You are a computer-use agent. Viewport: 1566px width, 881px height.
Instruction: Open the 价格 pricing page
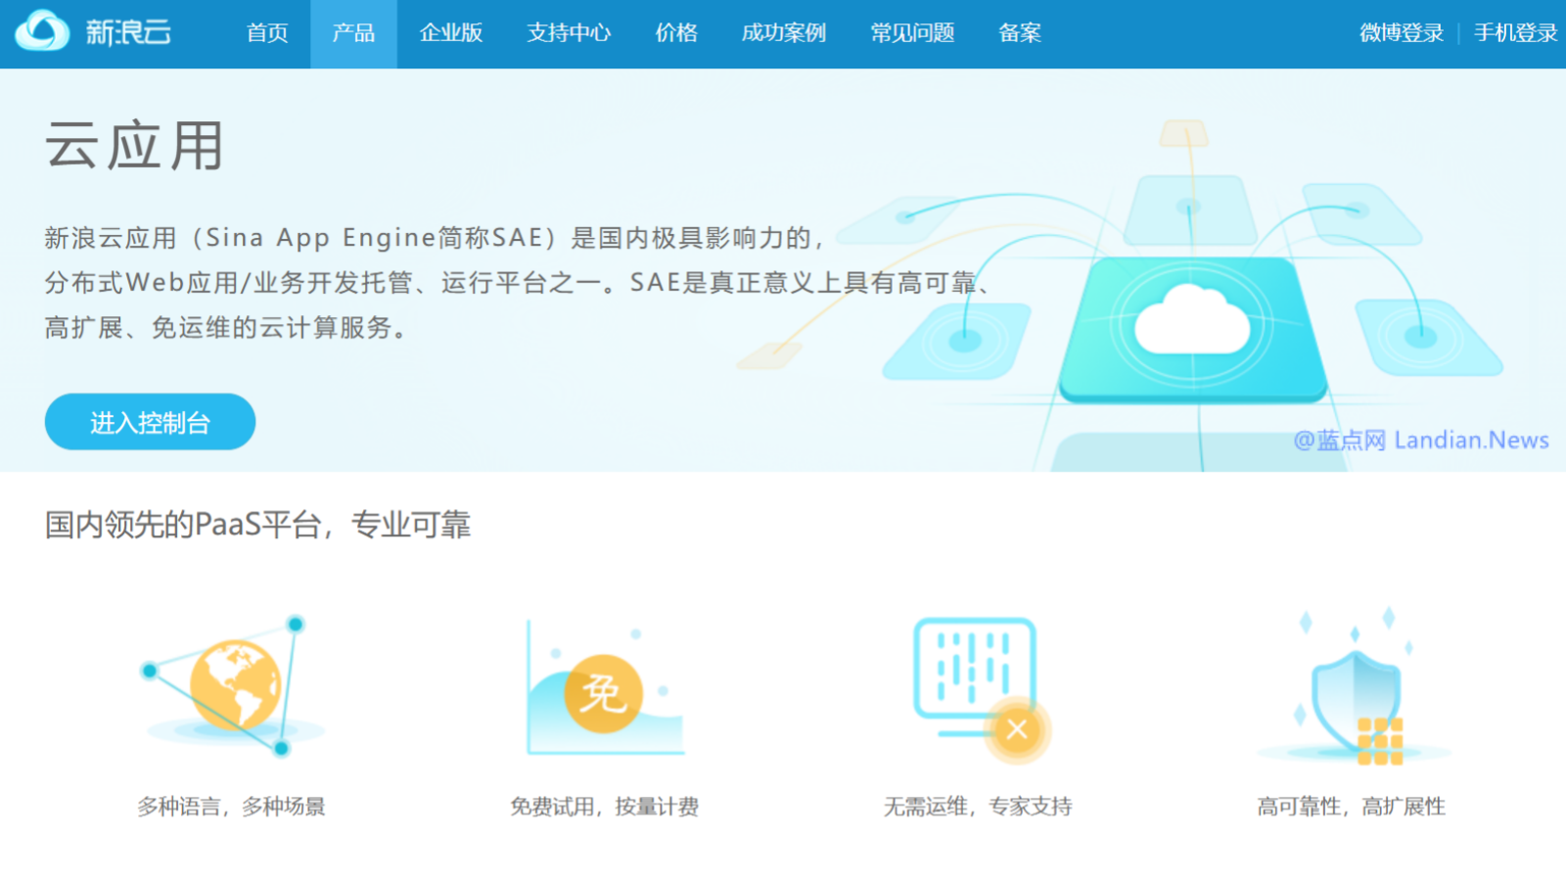pyautogui.click(x=676, y=33)
